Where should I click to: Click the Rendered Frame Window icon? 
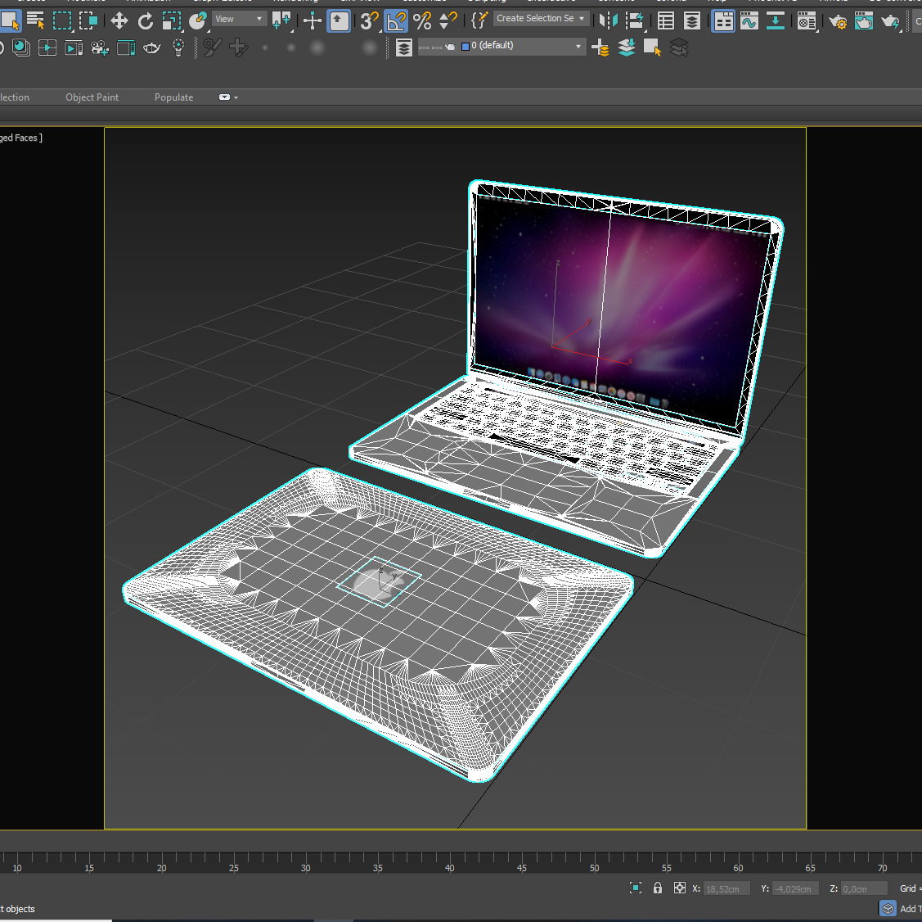pyautogui.click(x=864, y=21)
